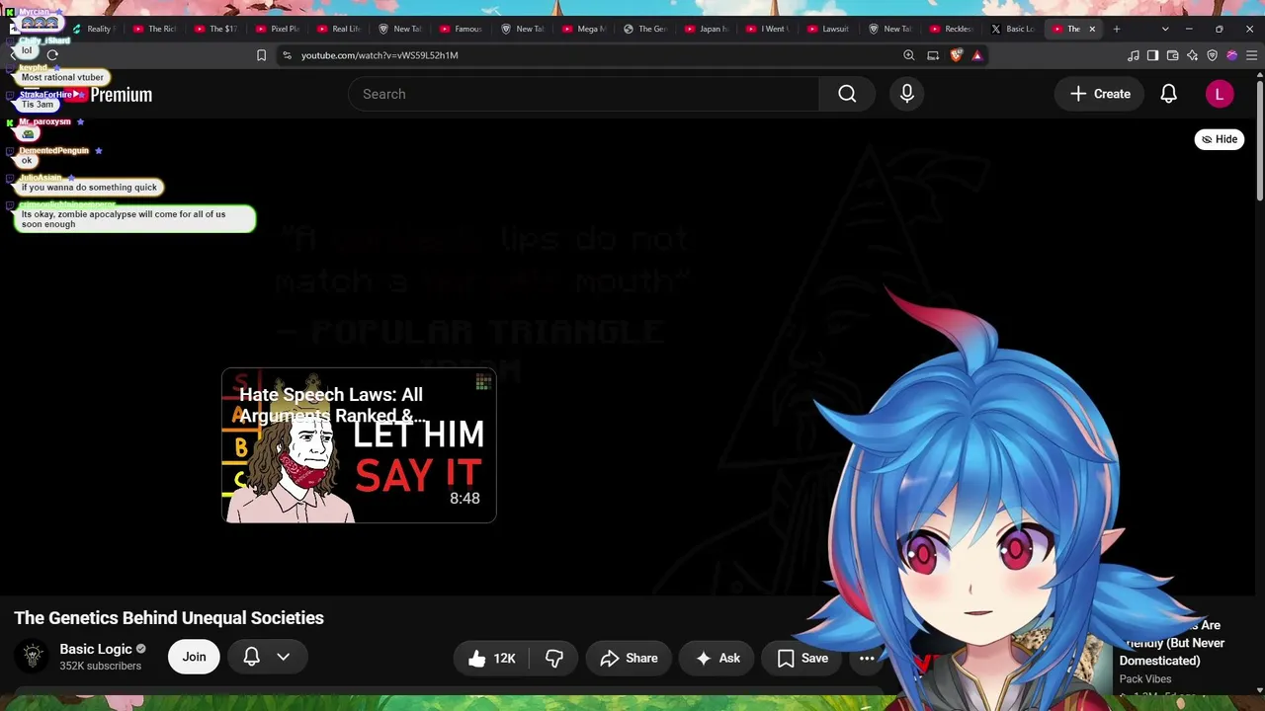Image resolution: width=1265 pixels, height=711 pixels.
Task: Click the 'Pack Vibes' channel name
Action: 1145,679
